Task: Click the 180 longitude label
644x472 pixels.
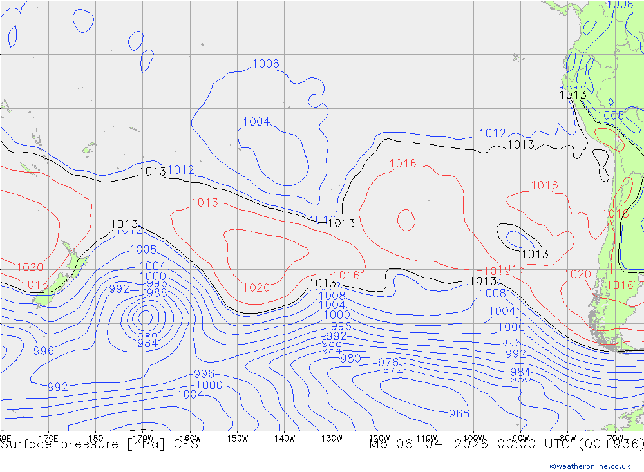Action: [96, 439]
